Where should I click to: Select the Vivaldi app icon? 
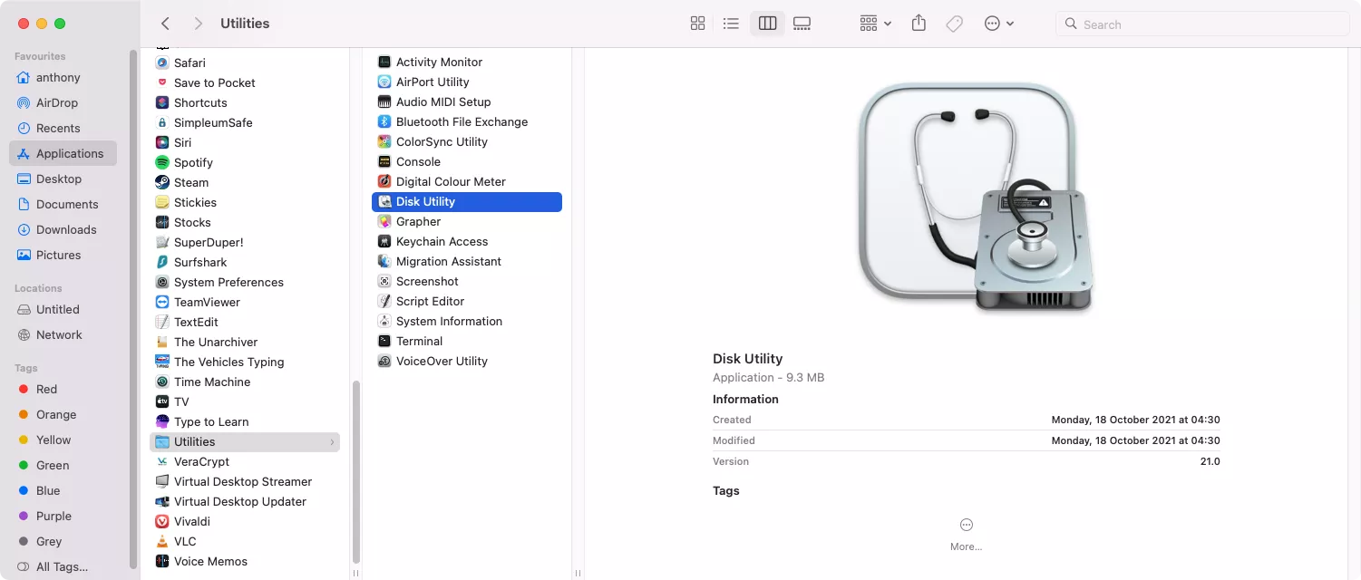pos(162,521)
